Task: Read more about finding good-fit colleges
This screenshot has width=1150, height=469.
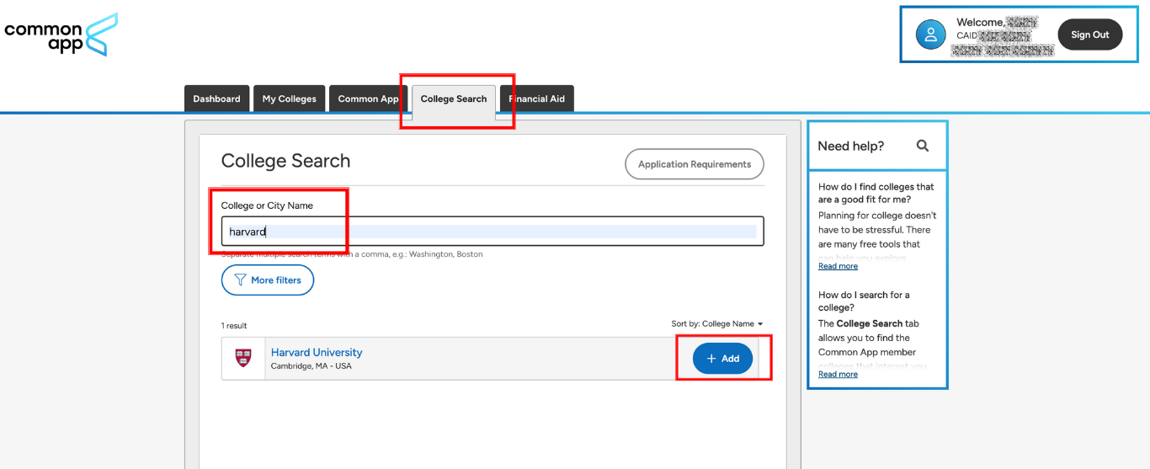Action: tap(838, 266)
